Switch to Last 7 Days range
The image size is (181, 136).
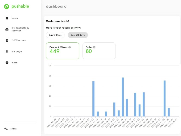[55, 35]
